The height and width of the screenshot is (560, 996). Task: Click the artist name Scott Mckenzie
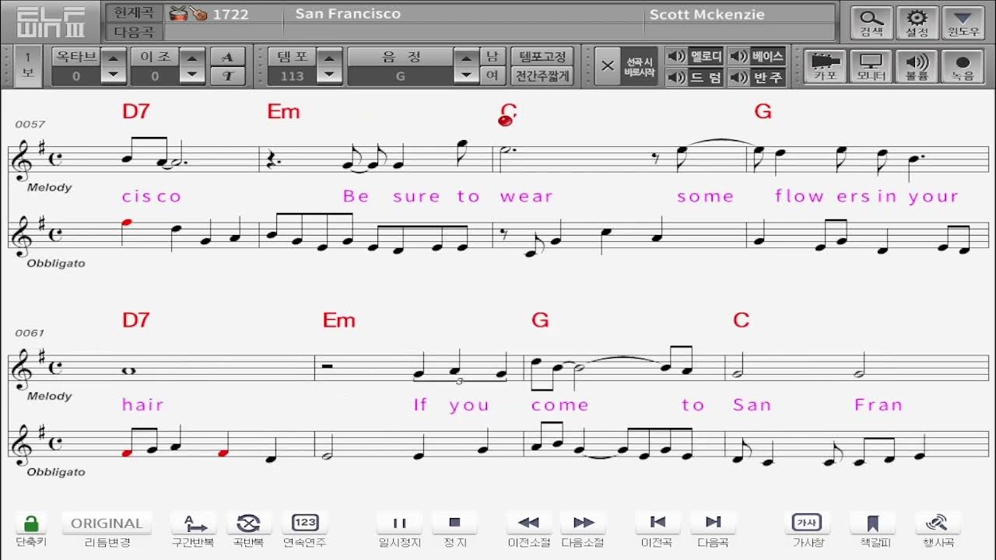pyautogui.click(x=707, y=14)
